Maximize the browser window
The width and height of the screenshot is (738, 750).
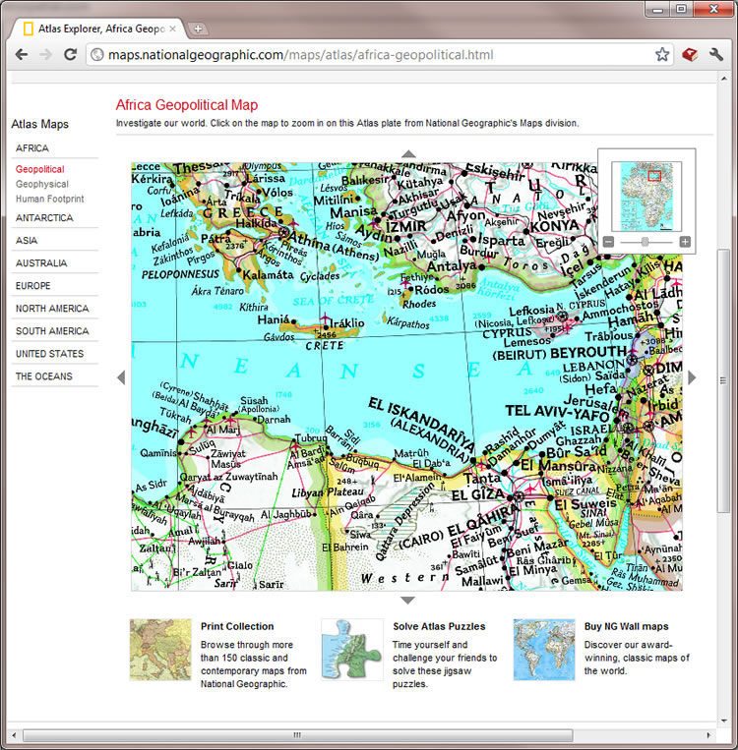[681, 9]
